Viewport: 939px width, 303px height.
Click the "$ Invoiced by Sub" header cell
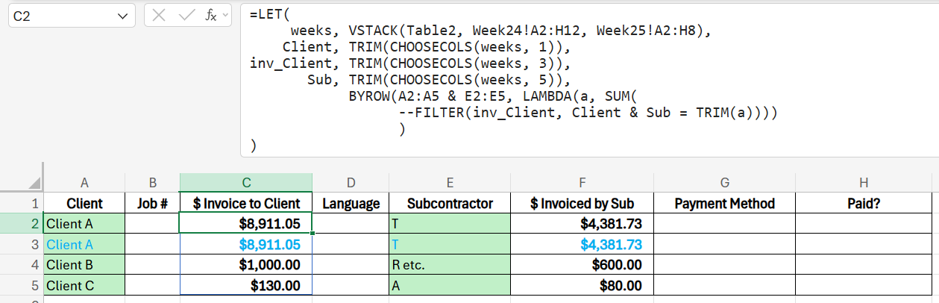(582, 203)
